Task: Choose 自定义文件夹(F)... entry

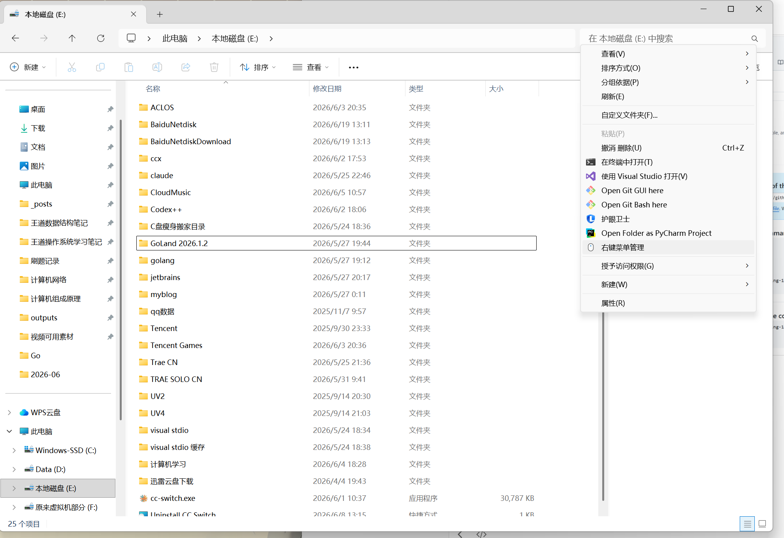Action: [x=668, y=115]
